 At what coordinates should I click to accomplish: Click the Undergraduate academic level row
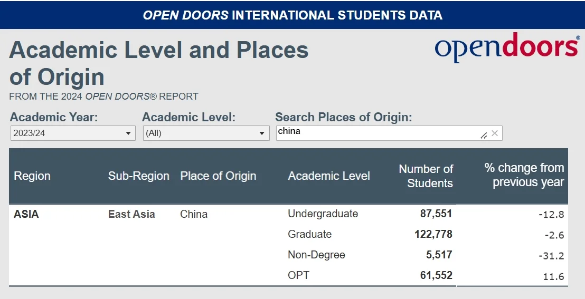click(323, 214)
